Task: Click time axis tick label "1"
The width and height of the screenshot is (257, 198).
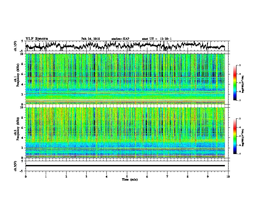Action: tap(46, 177)
